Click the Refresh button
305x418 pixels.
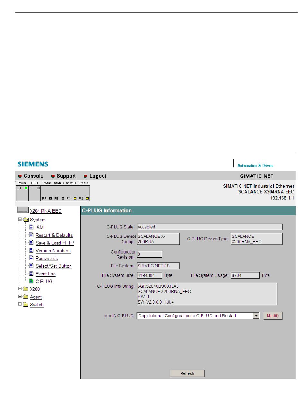(x=187, y=373)
